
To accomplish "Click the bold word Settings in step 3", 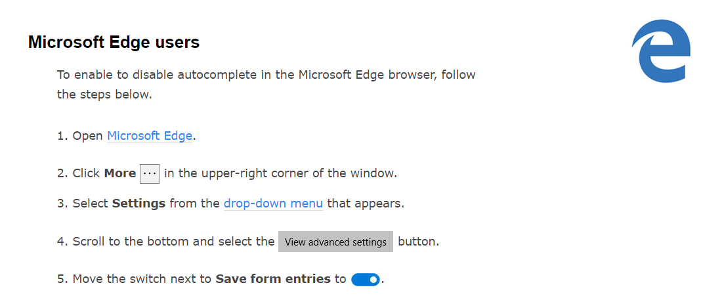I will click(x=138, y=204).
